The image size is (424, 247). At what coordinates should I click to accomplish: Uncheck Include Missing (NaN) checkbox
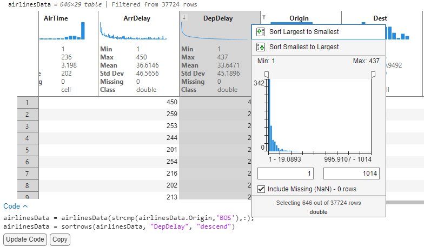tap(262, 189)
